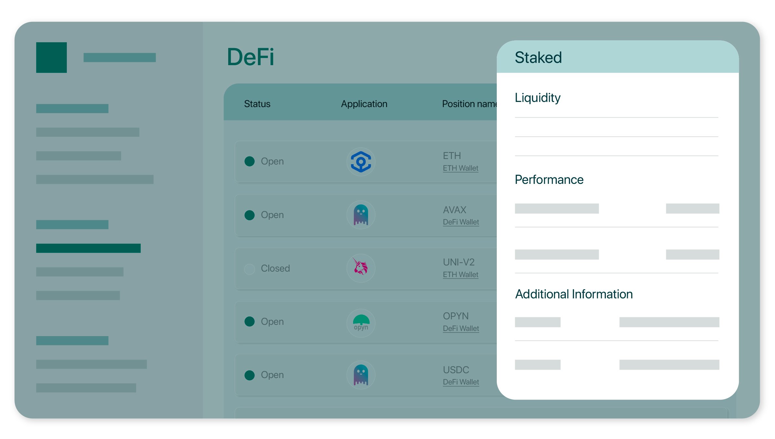Click the Aave ghost icon in the AVAX row

(361, 215)
